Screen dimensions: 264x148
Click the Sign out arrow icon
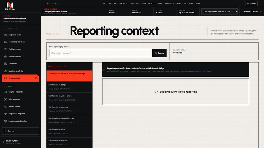click(x=5, y=131)
